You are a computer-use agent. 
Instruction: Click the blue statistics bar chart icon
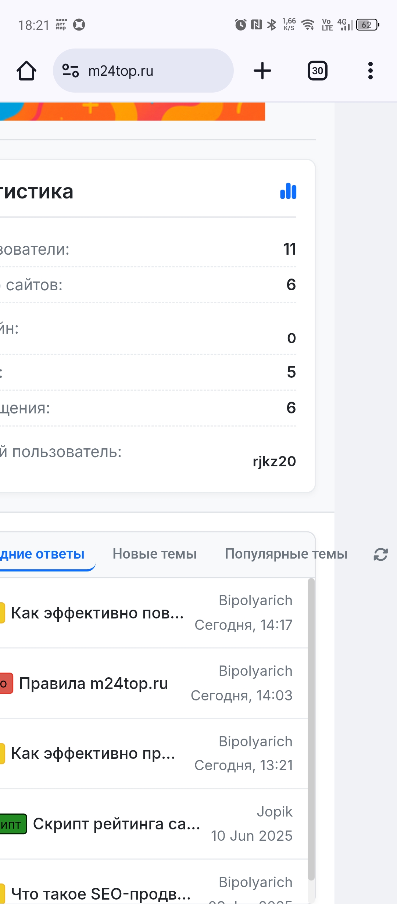[x=288, y=191]
